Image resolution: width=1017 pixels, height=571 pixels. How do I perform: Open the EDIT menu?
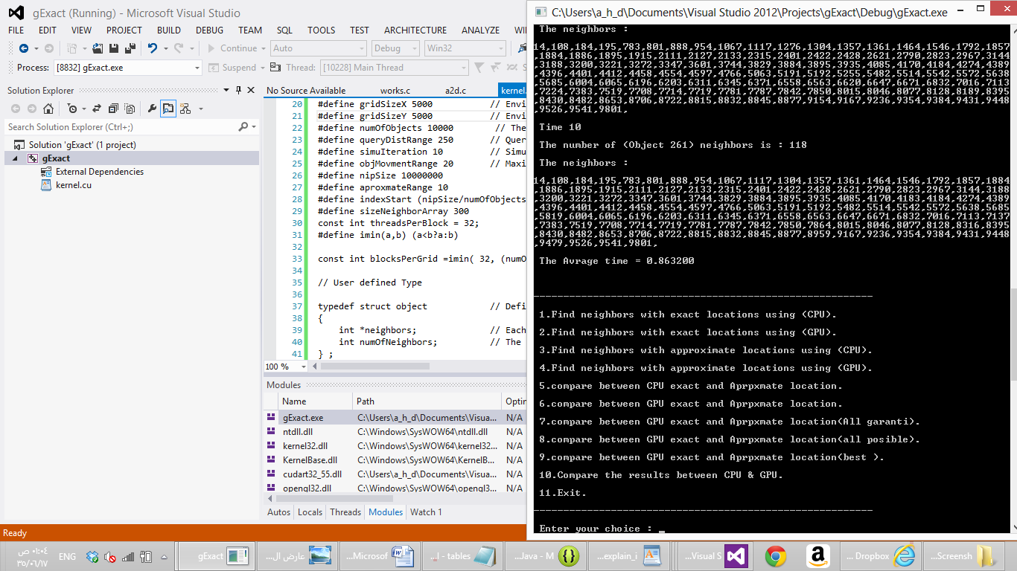(x=48, y=30)
